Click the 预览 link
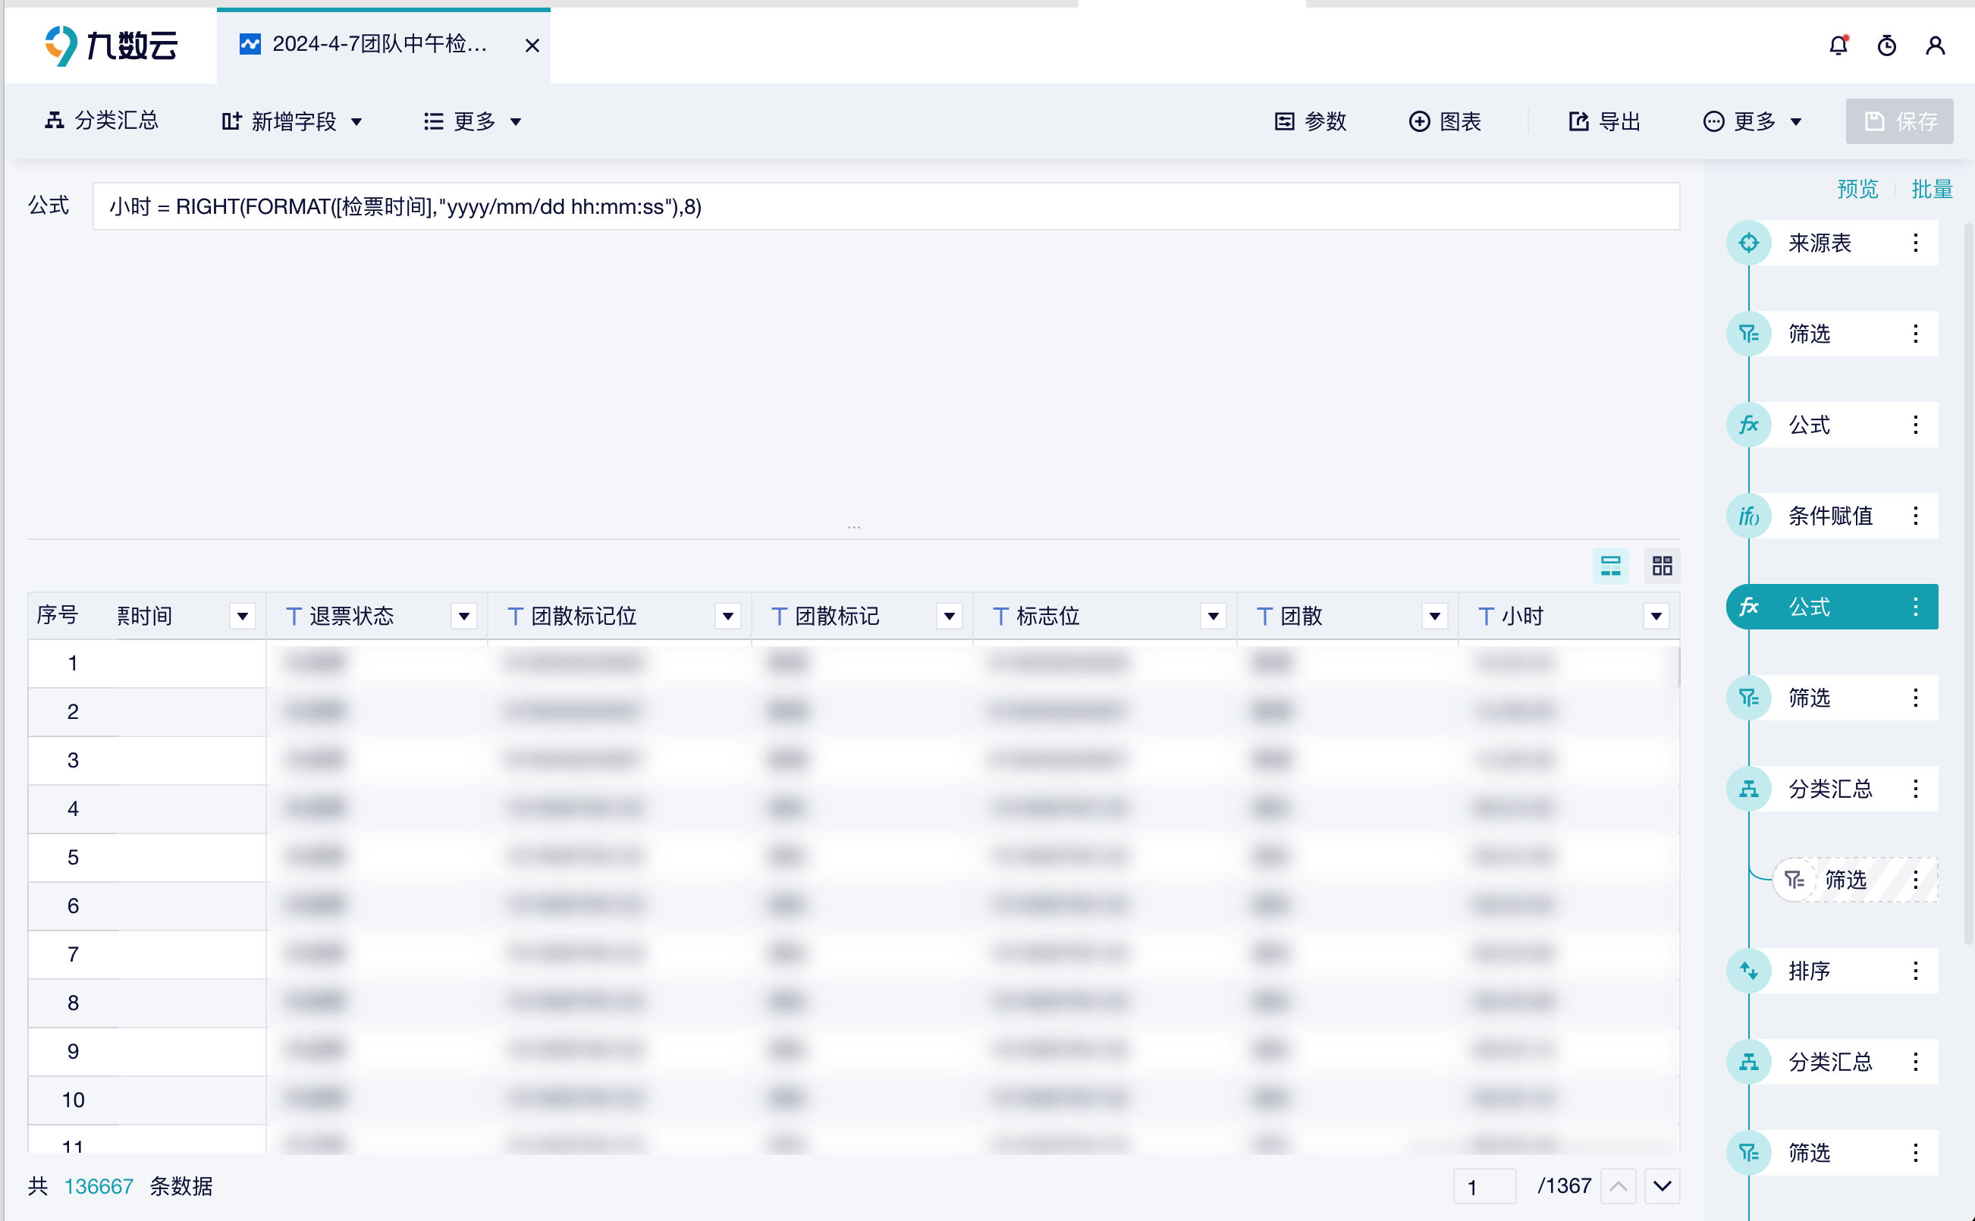The height and width of the screenshot is (1221, 1975). coord(1857,189)
